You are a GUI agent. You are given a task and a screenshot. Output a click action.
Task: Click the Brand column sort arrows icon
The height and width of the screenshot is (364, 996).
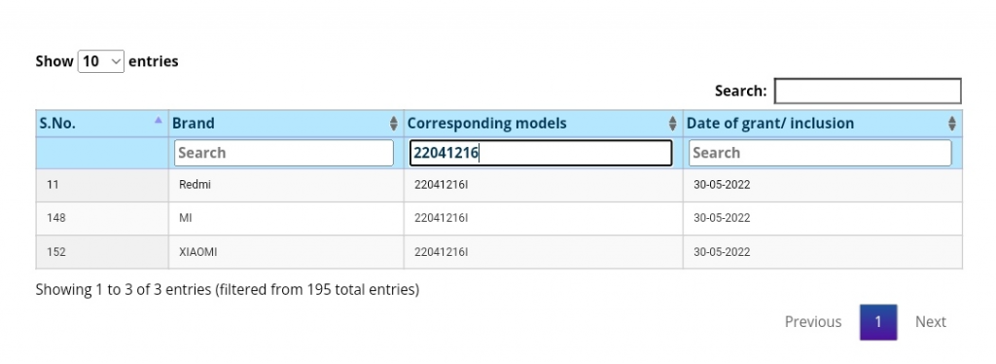click(393, 124)
